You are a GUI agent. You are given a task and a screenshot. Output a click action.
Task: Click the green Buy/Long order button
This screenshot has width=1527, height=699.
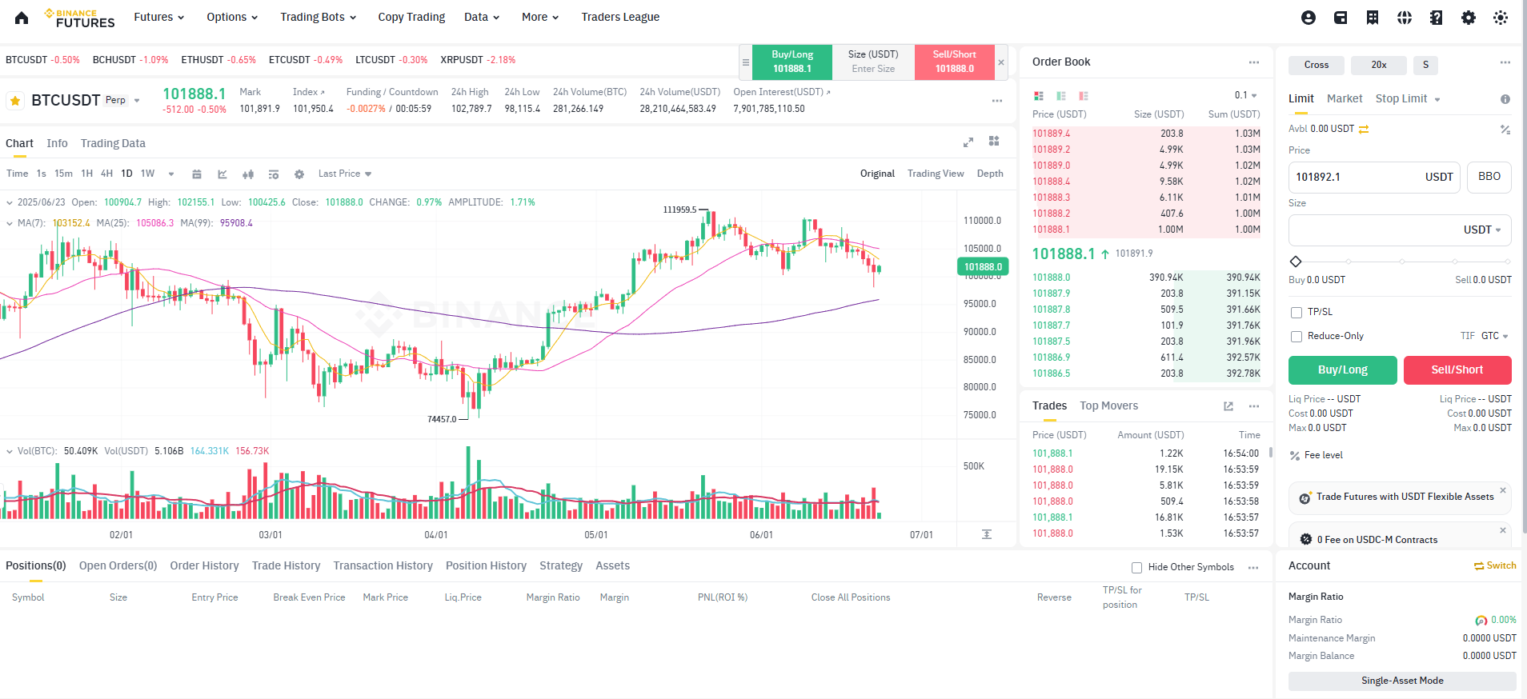click(1342, 370)
